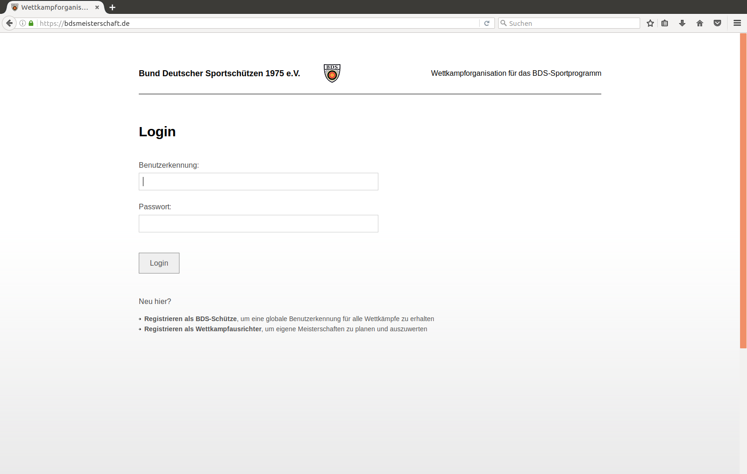View site security via the padlock icon

click(x=31, y=23)
